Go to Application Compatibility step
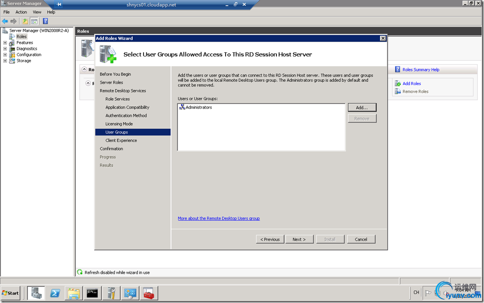This screenshot has height=303, width=484. point(127,107)
